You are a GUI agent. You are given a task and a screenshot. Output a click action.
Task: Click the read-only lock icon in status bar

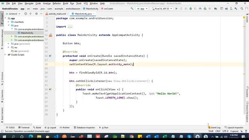[x=242, y=131]
